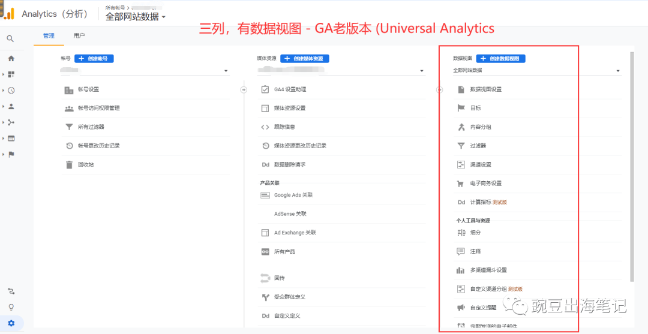Click the Admin gear icon
The image size is (648, 334).
pos(11,323)
